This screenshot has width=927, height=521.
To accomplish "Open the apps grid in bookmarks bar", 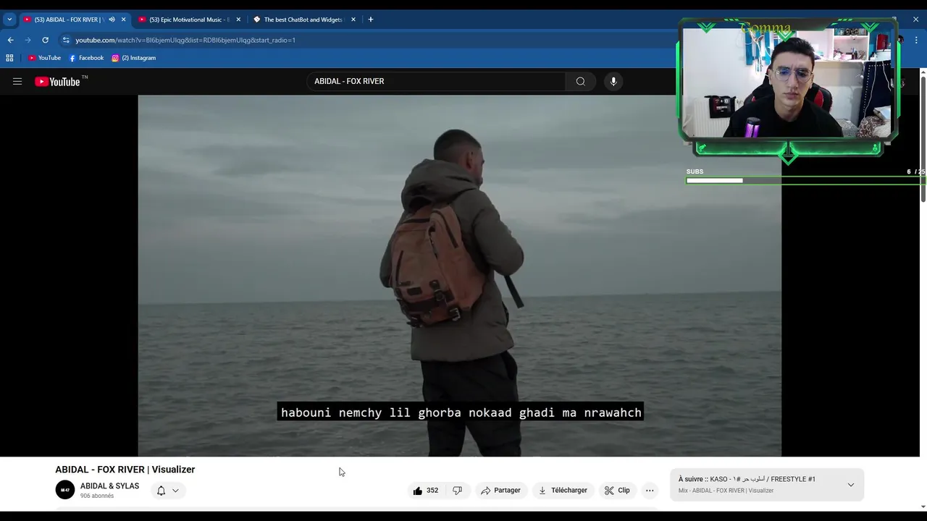I will click(x=9, y=58).
